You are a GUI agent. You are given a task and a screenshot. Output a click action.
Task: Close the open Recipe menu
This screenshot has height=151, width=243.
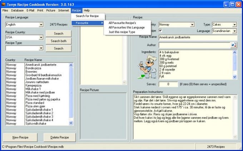click(76, 10)
